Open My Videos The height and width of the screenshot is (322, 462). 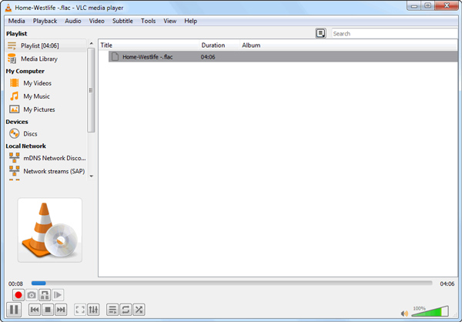(x=38, y=83)
